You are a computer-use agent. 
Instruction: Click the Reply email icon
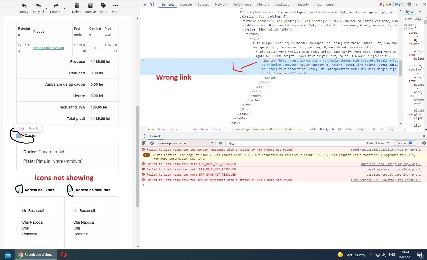24,6
